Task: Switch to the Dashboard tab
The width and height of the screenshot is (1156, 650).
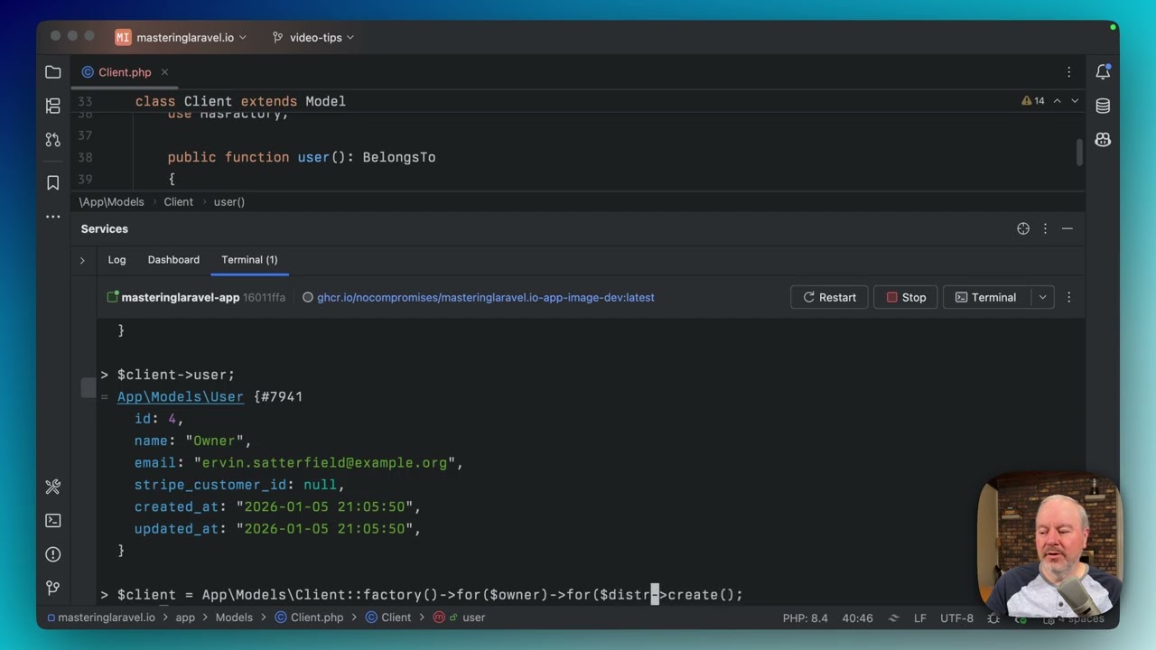Action: pos(173,259)
